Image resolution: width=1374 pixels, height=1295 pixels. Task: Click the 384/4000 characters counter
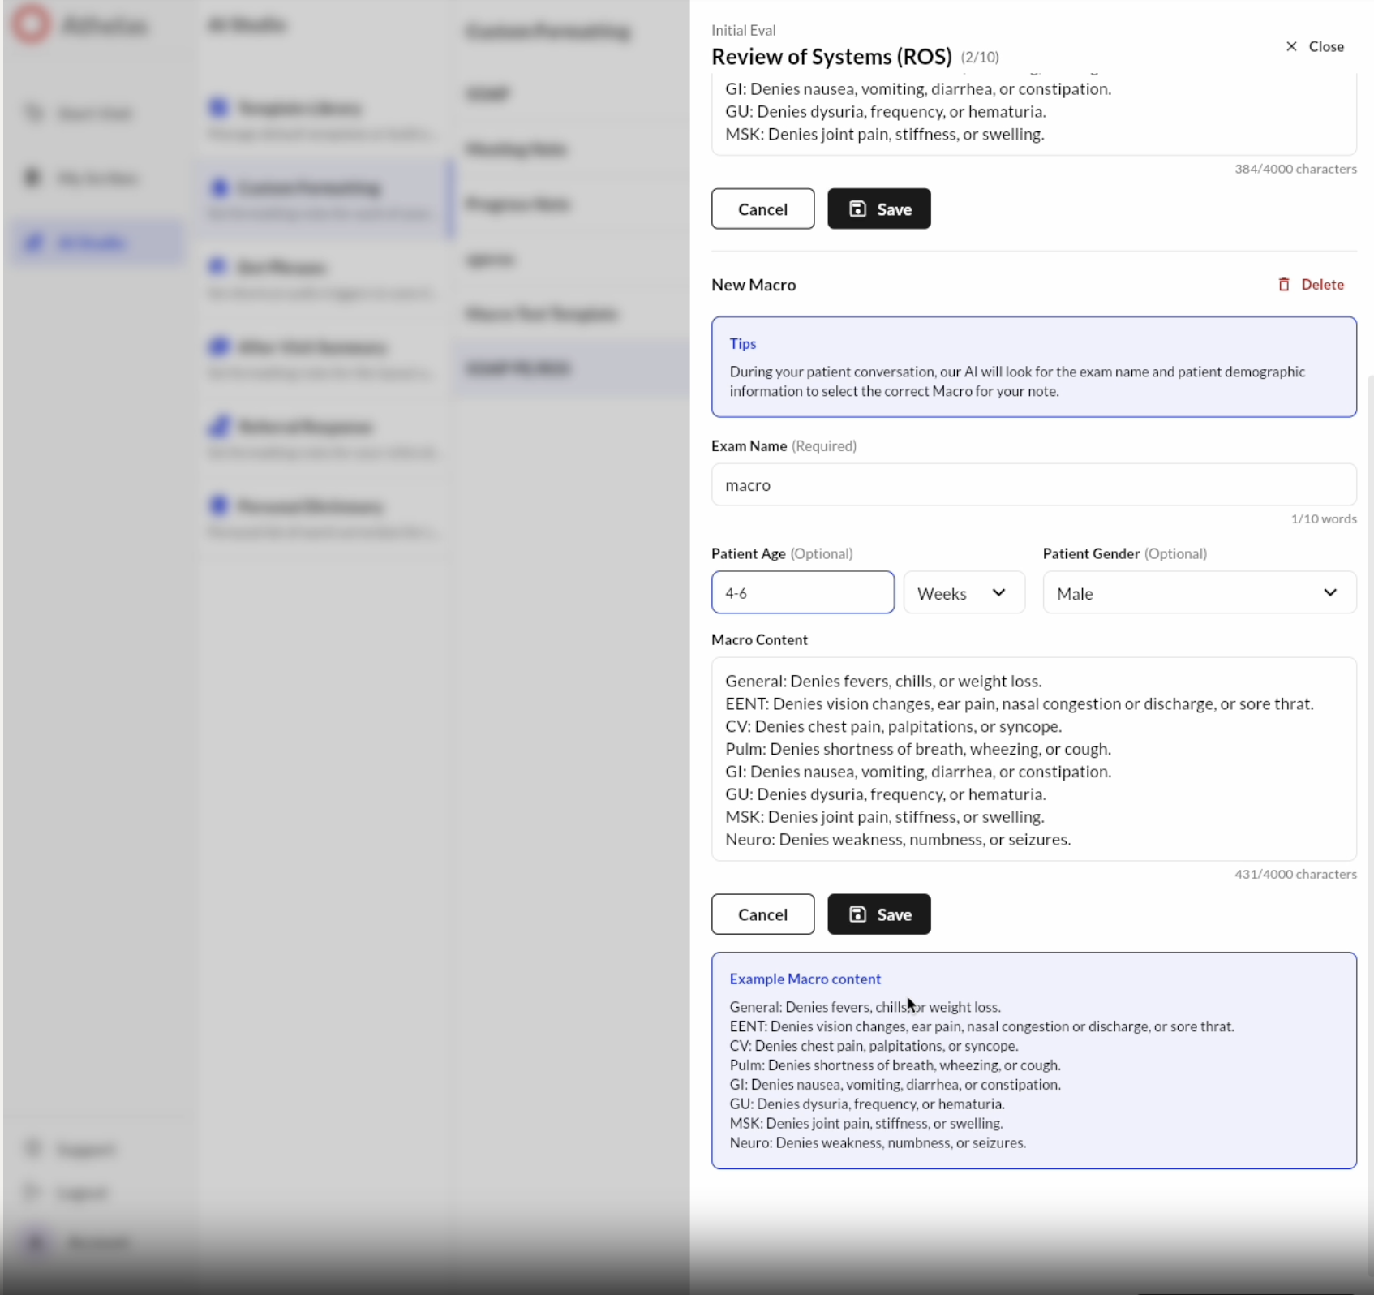(x=1295, y=169)
